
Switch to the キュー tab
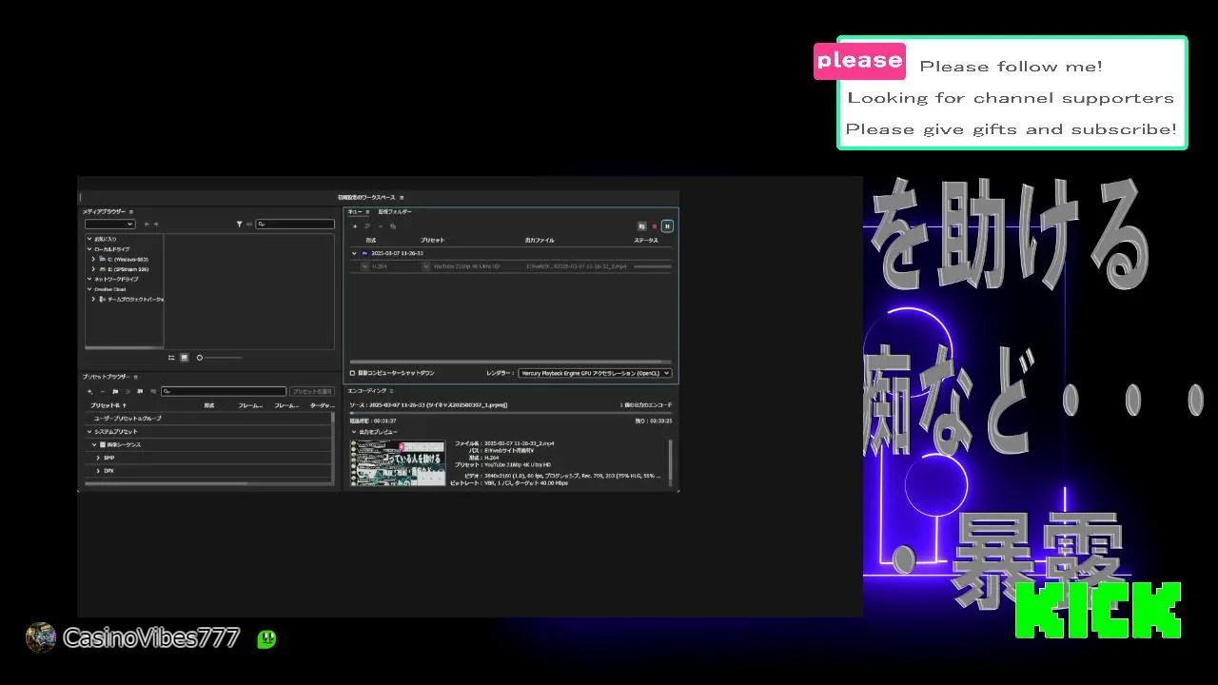355,211
